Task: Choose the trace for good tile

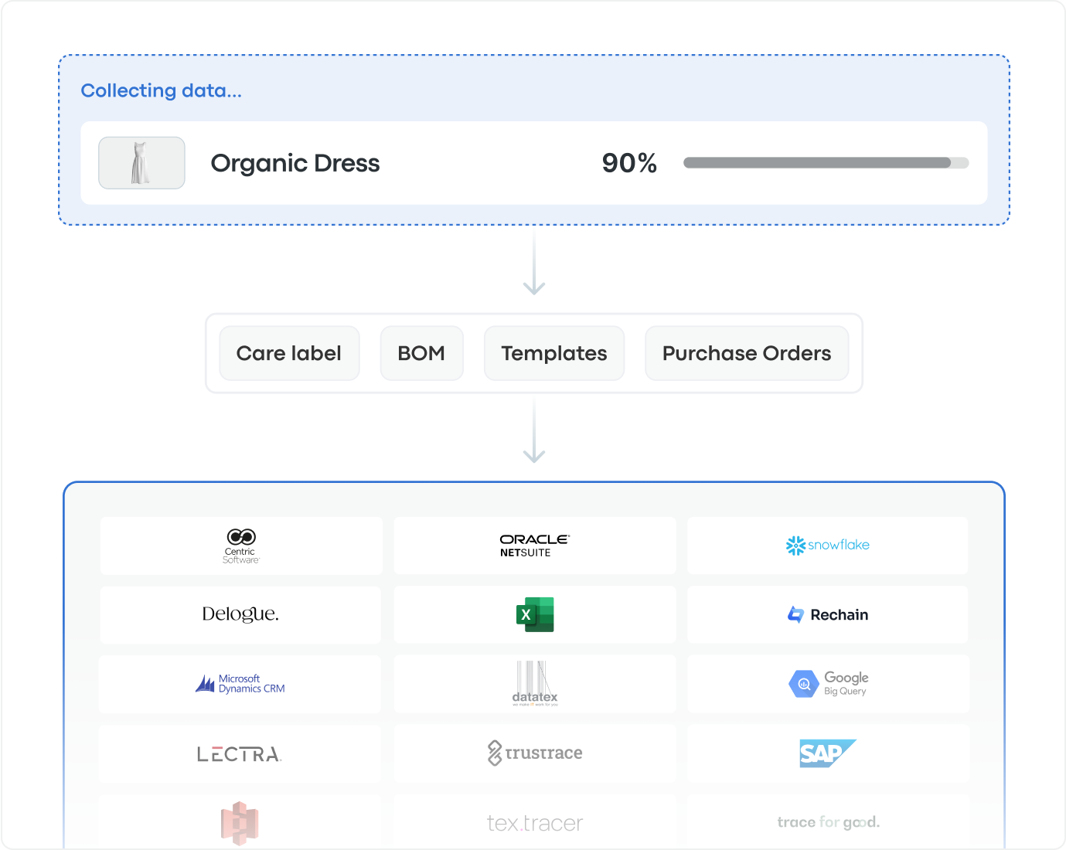Action: 828,822
